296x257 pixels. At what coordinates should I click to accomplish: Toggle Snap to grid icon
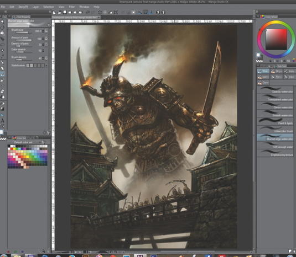(151, 13)
